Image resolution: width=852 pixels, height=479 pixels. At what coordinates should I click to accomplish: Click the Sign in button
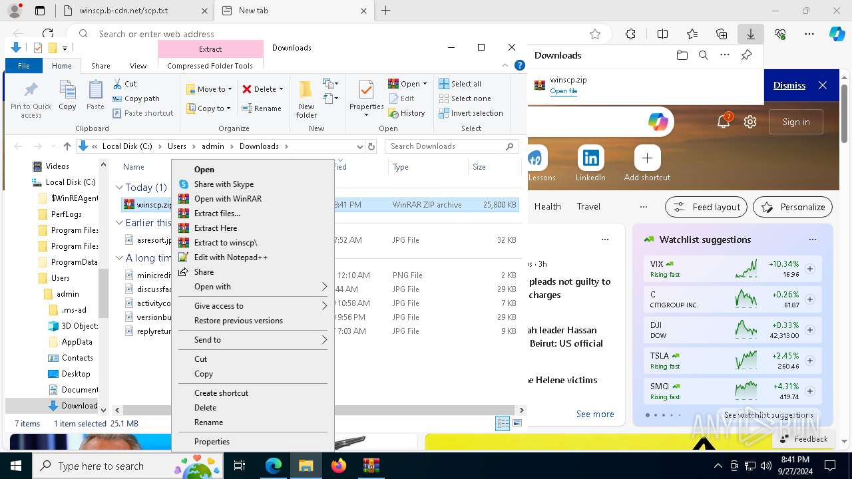796,122
